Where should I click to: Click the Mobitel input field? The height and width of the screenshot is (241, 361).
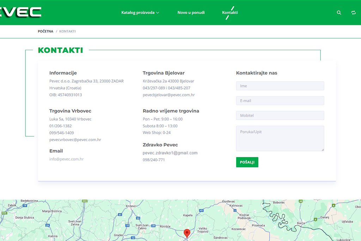280,115
